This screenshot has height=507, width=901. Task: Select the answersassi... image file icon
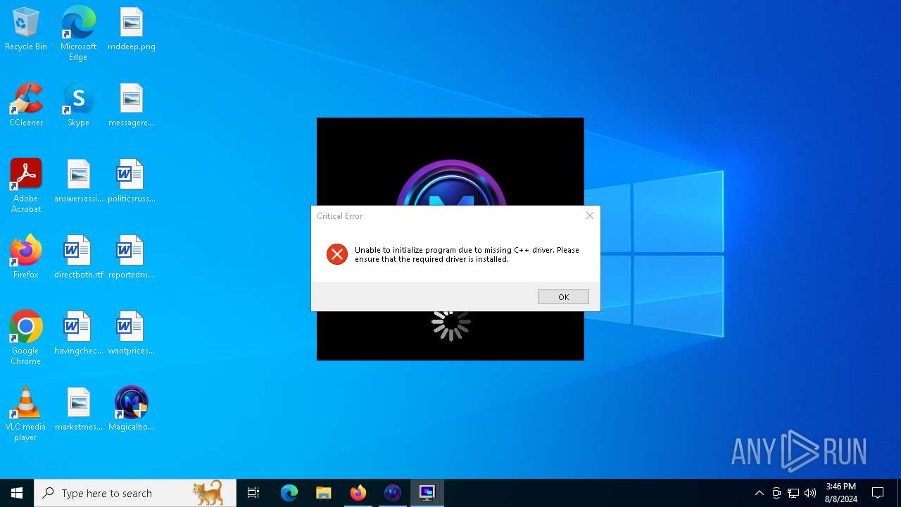click(x=78, y=182)
